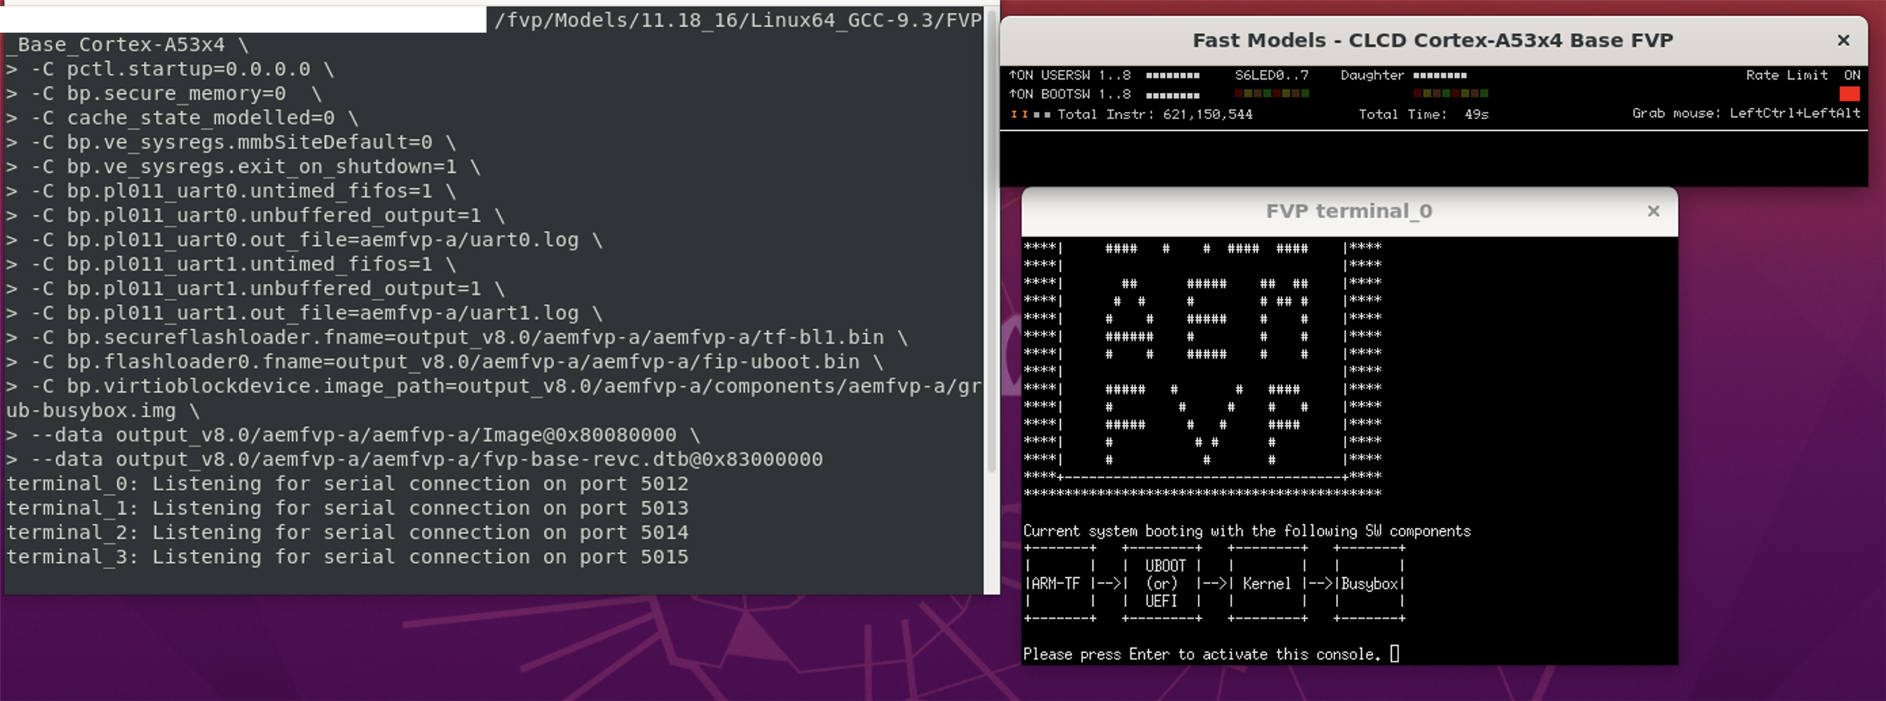Click the bp.secure_memory=0 option line
This screenshot has height=701, width=1886.
point(164,94)
